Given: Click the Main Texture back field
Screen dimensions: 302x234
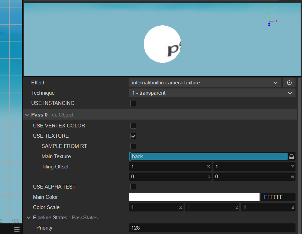Looking at the screenshot, I should [209, 156].
